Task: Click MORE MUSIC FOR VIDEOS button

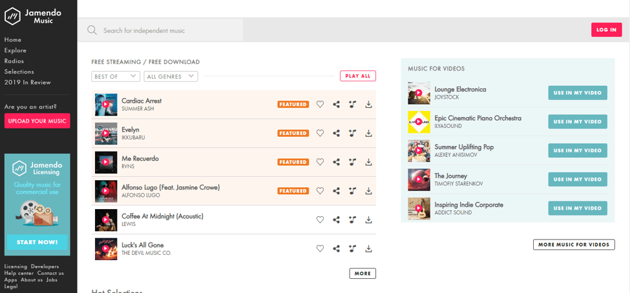Action: coord(574,245)
